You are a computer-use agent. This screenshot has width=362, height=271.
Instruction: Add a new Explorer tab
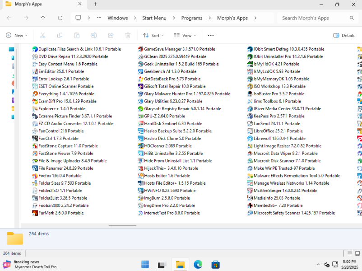pos(95,4)
